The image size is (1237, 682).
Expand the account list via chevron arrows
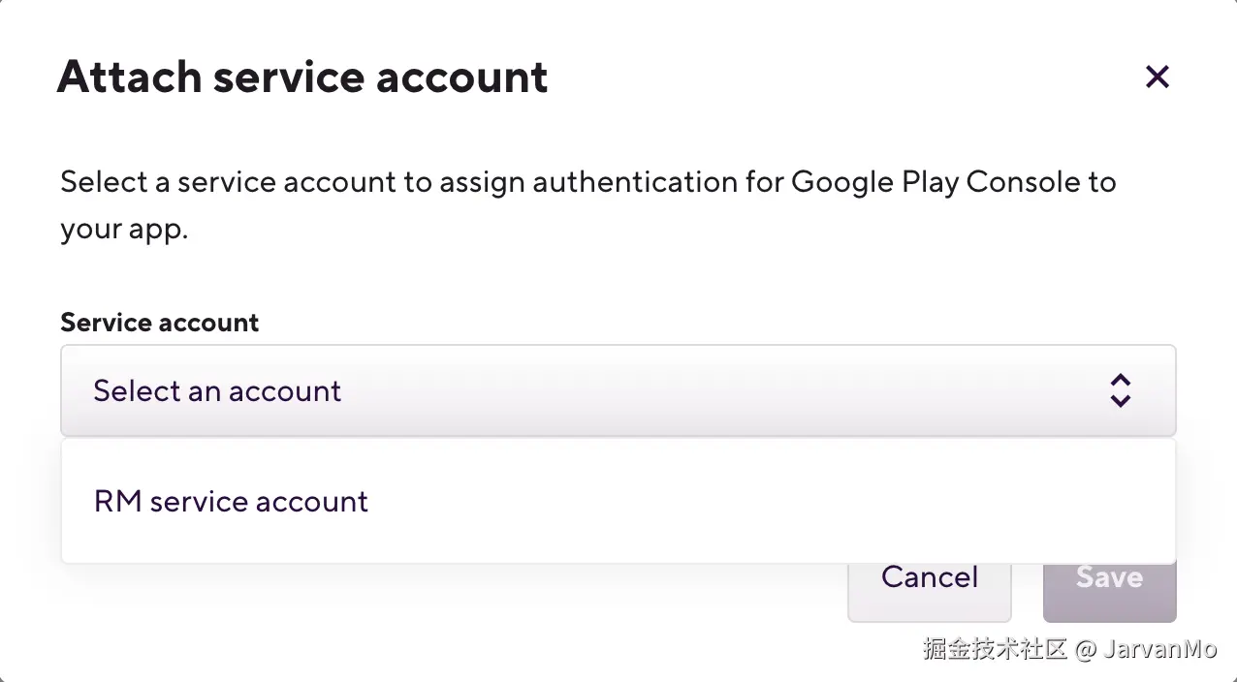1120,390
